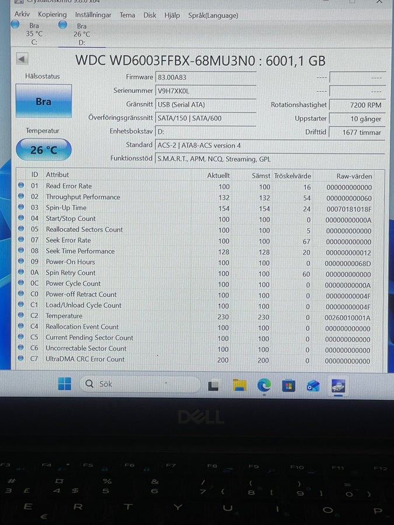Click the 26 °C temperature button
The image size is (394, 525).
point(44,150)
